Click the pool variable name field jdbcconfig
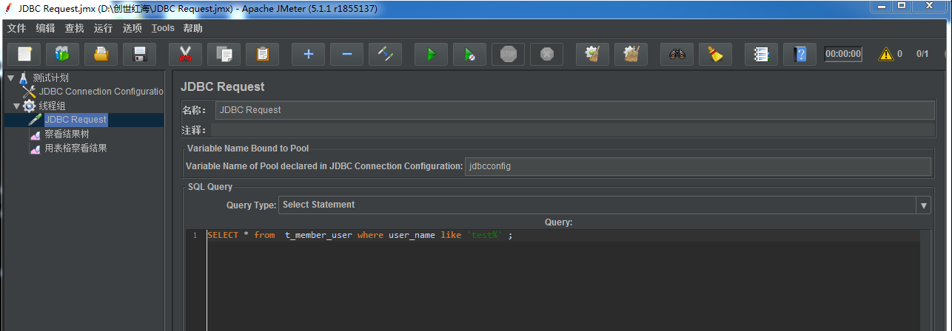952x331 pixels. 697,166
